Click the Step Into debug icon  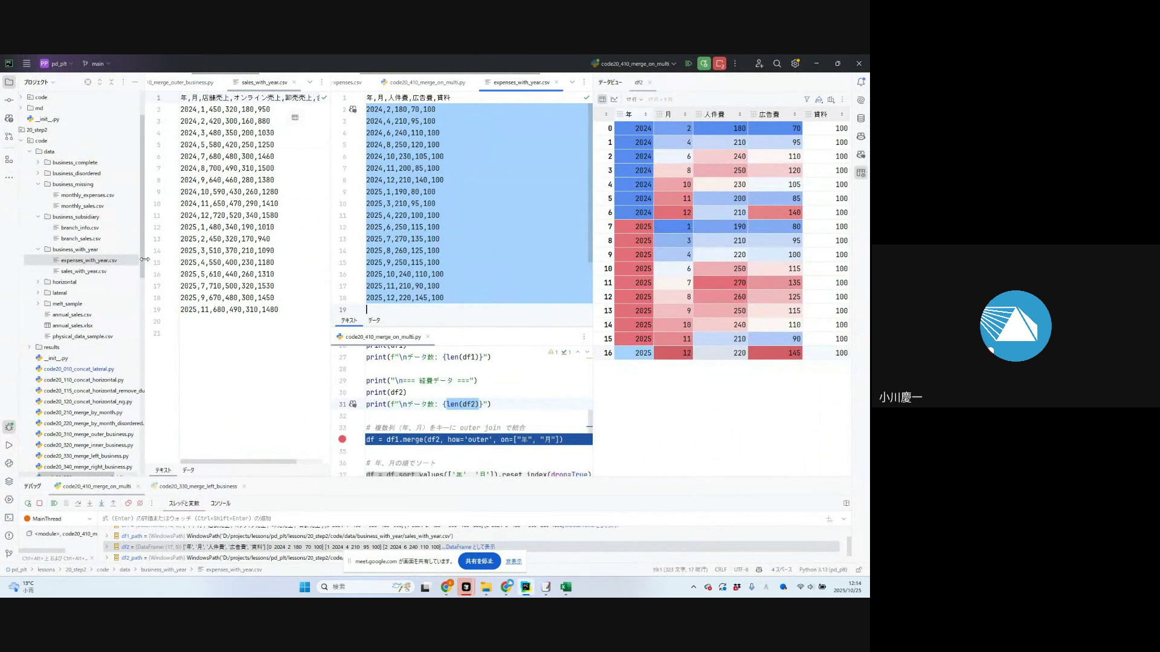(89, 503)
